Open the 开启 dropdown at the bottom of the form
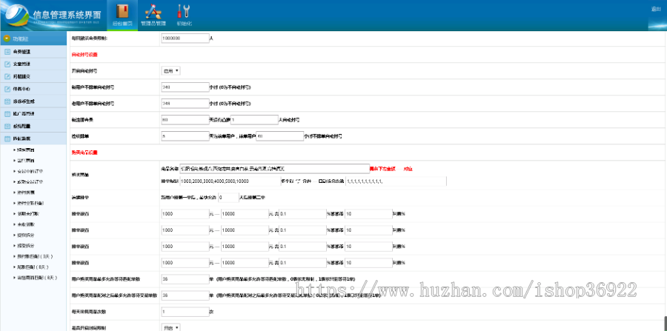The height and width of the screenshot is (331, 667). [170, 327]
